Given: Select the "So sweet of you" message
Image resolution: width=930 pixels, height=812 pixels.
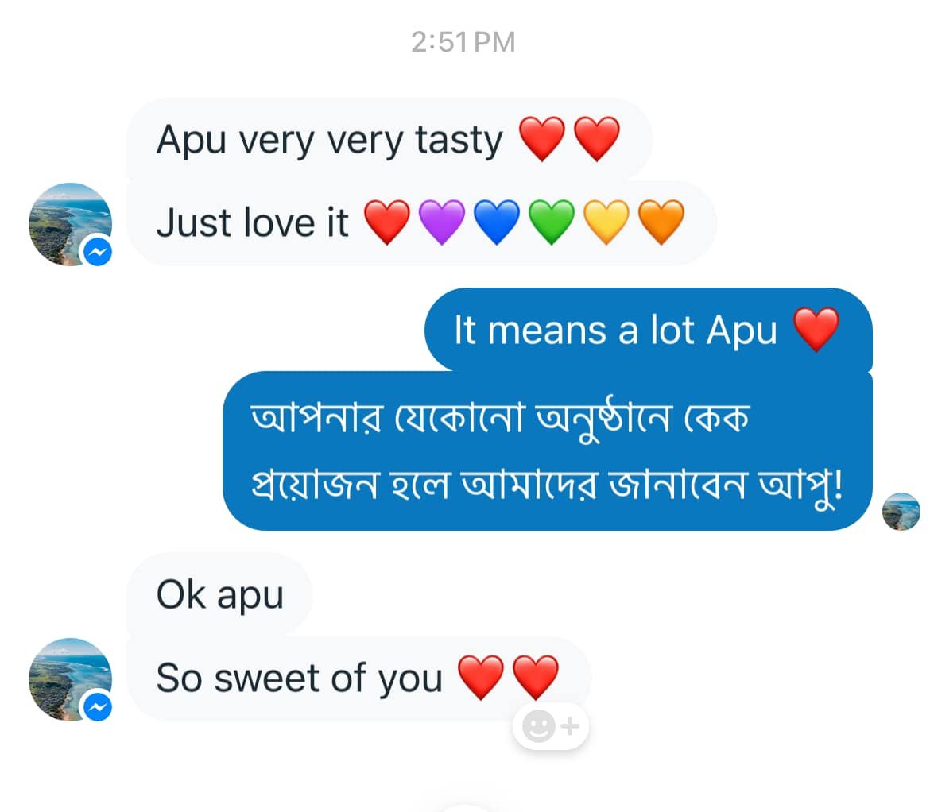Looking at the screenshot, I should click(x=302, y=678).
